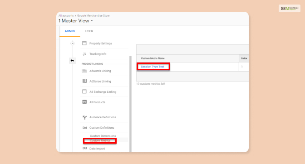Screen dimensions: 305x164
Task: Click the All Products link icon
Action: click(x=84, y=102)
